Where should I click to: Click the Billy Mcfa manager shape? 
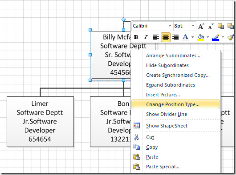coord(111,55)
